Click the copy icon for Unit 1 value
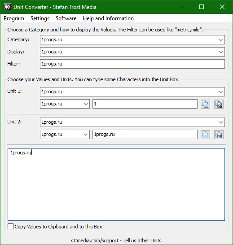The width and height of the screenshot is (233, 245). point(205,104)
